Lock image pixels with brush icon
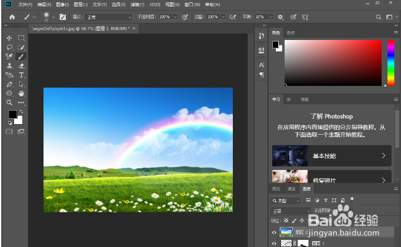The image size is (401, 247). pos(294,221)
